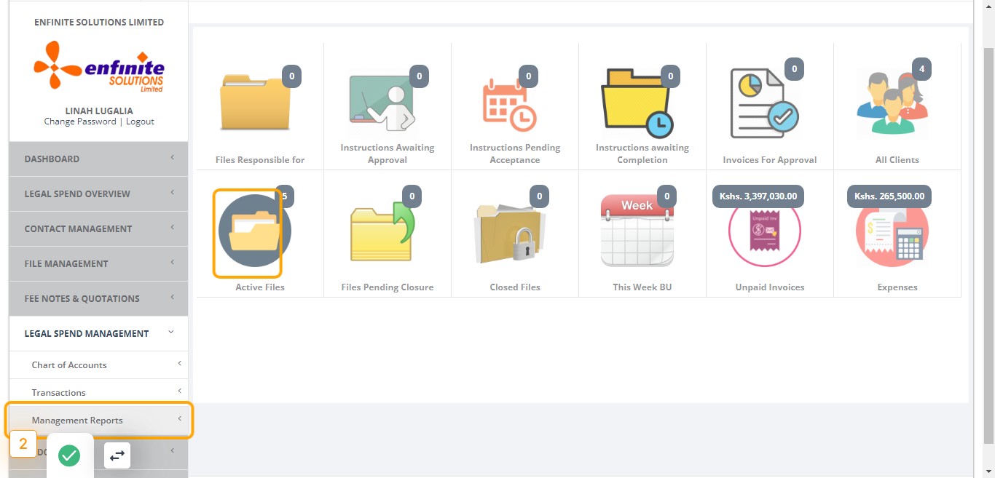Open the Invoices For Approval document icon

(x=765, y=103)
